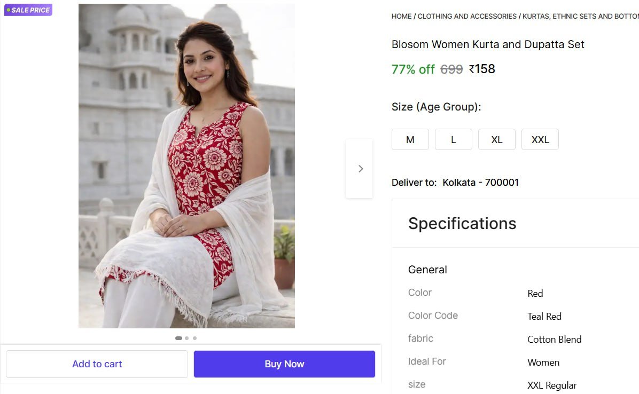Viewport: 639px width, 394px height.
Task: Click the next image chevron arrow
Action: pyautogui.click(x=360, y=169)
